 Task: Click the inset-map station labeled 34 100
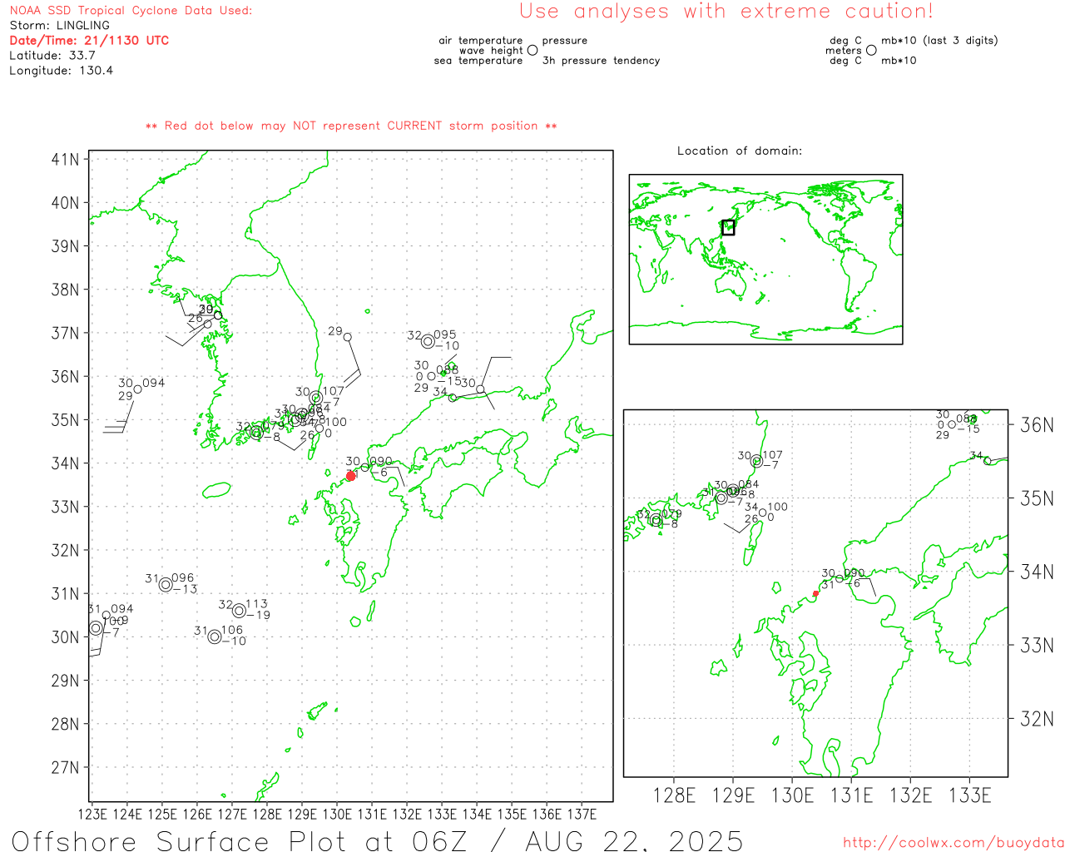click(x=762, y=513)
